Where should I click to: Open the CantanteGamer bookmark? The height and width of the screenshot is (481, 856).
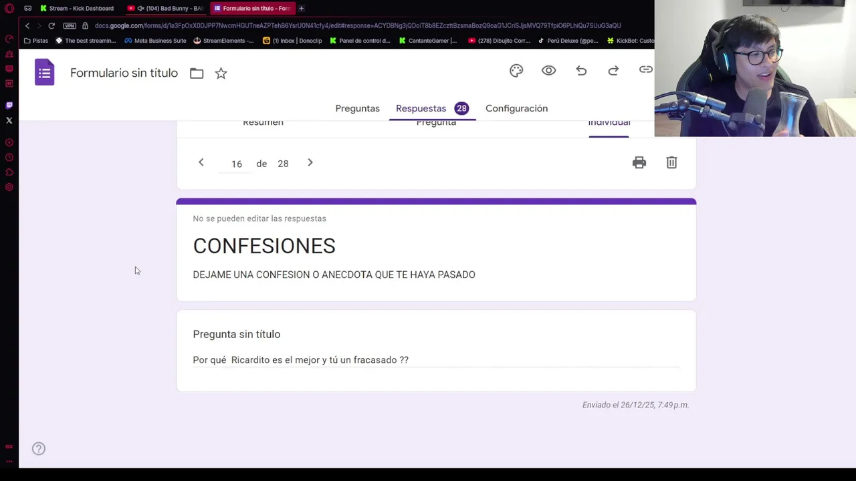pos(428,40)
